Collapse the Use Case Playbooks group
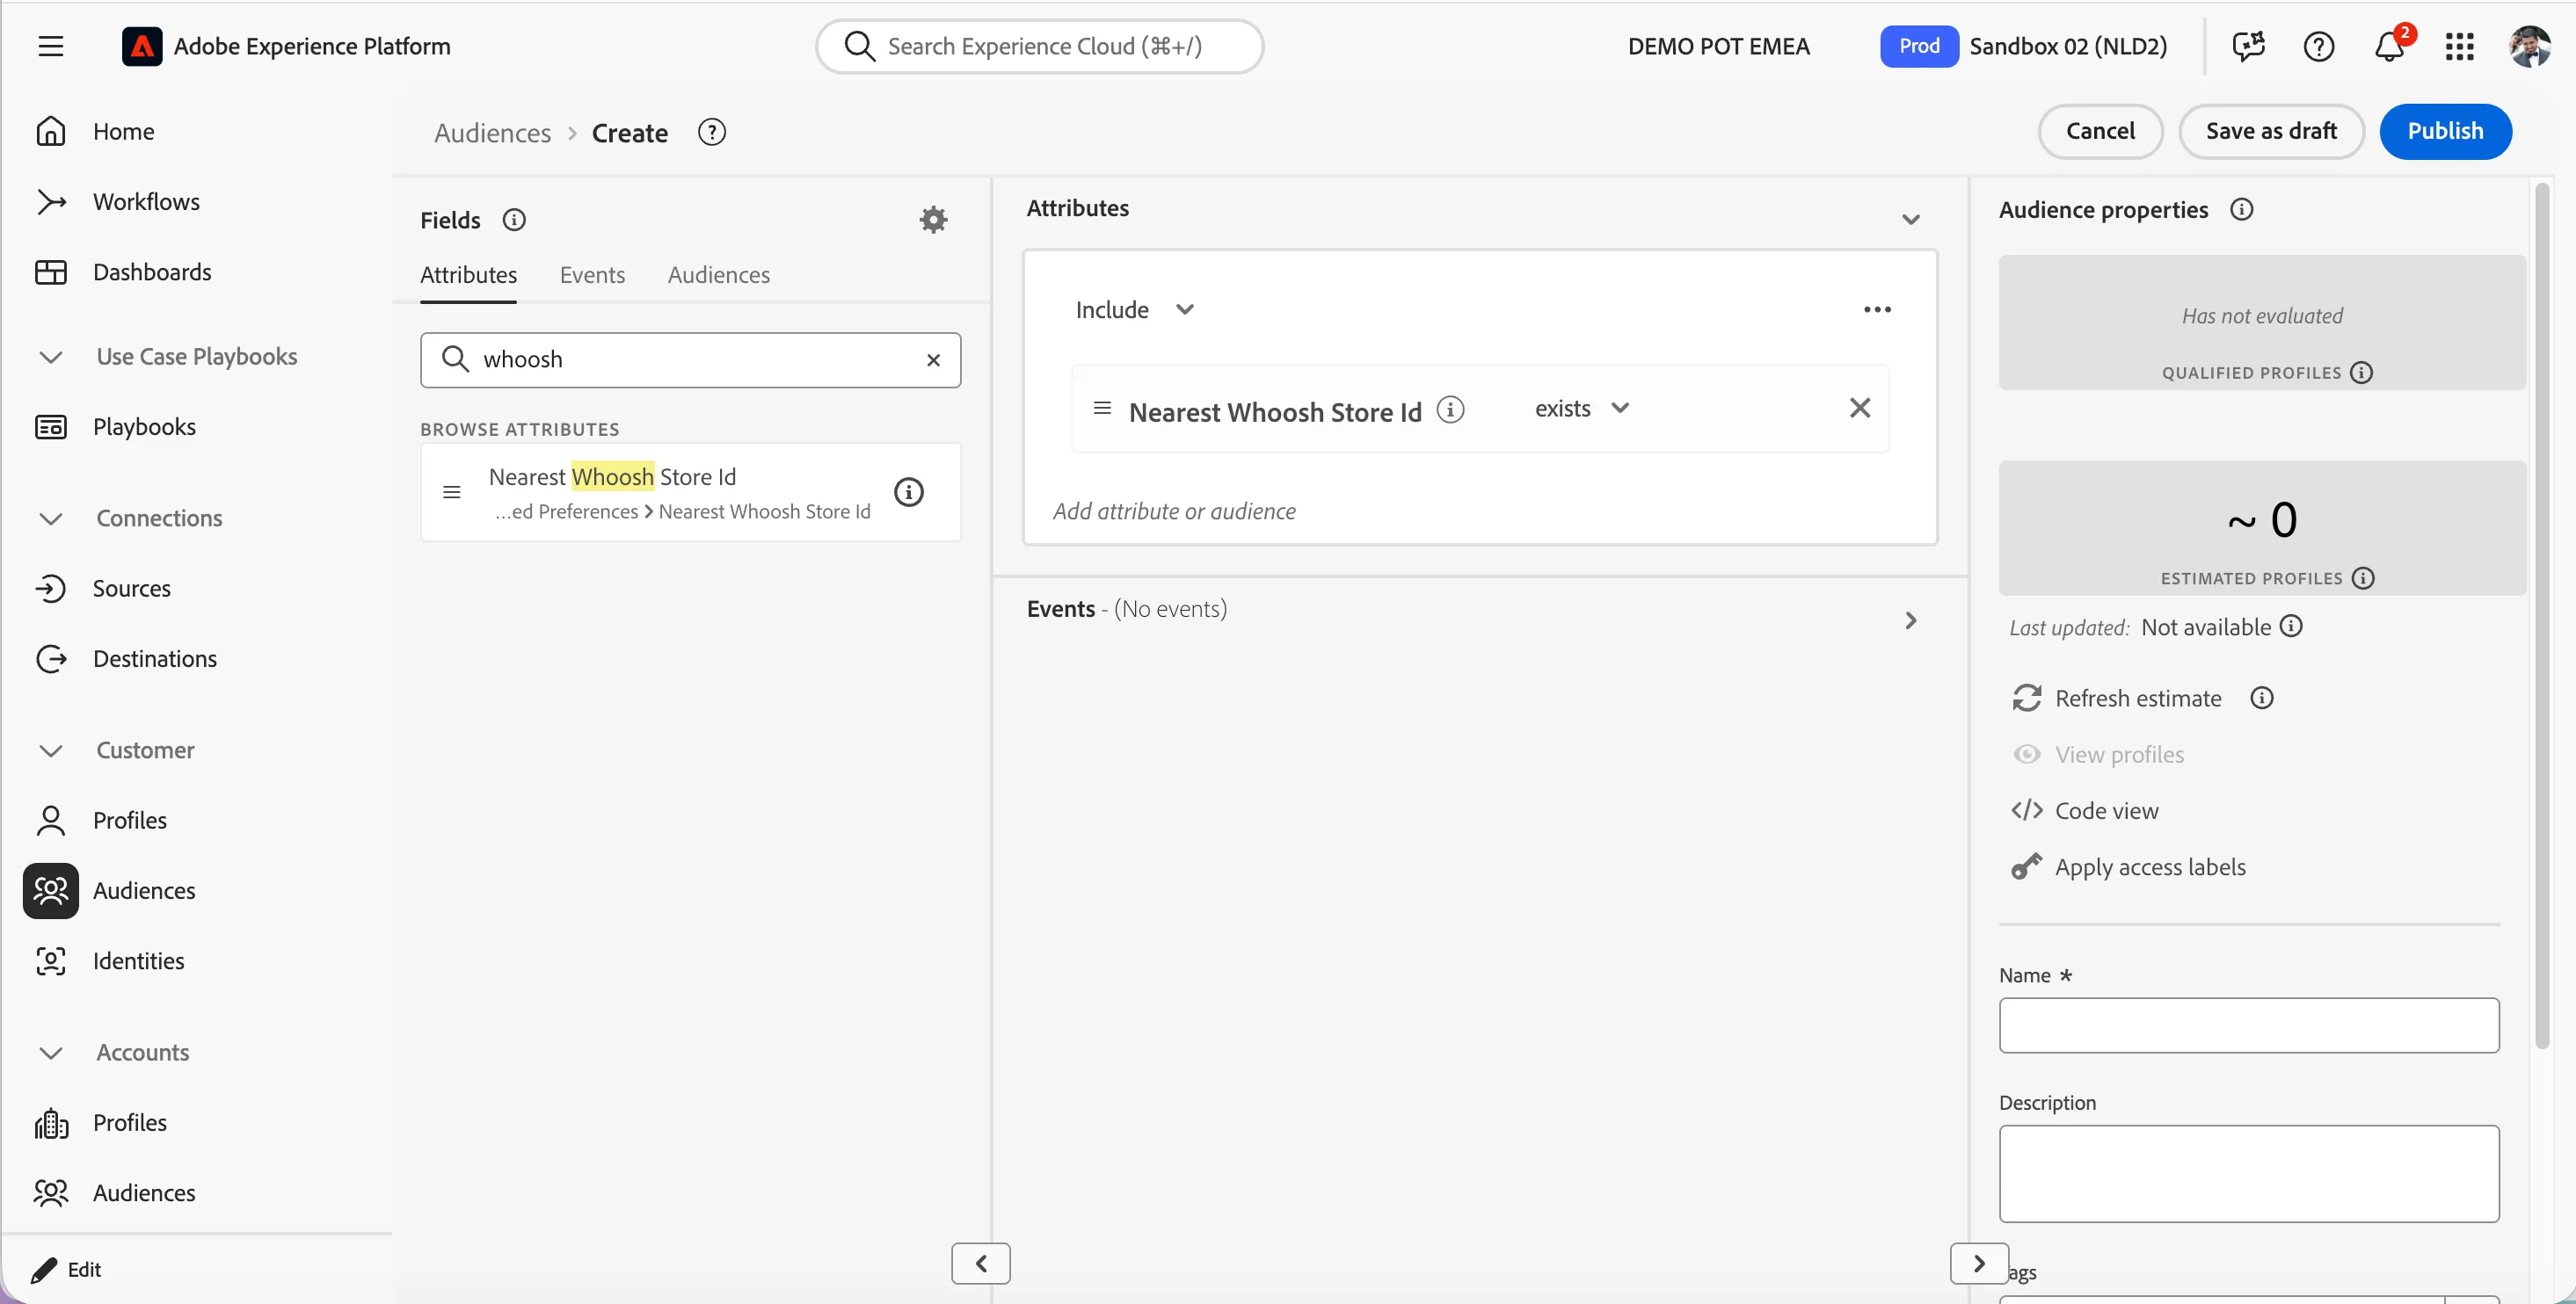This screenshot has height=1304, width=2576. [x=51, y=357]
